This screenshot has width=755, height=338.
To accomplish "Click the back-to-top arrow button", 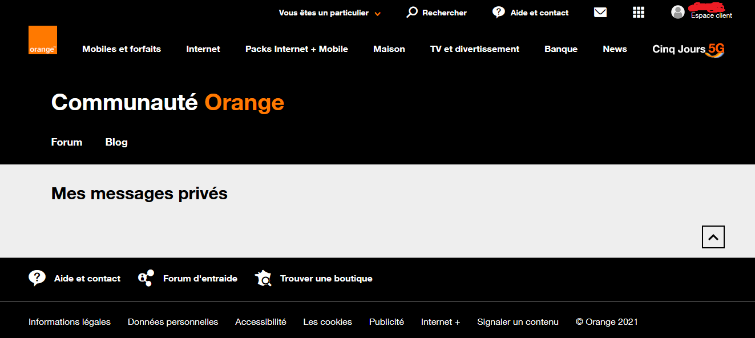I will coord(713,237).
